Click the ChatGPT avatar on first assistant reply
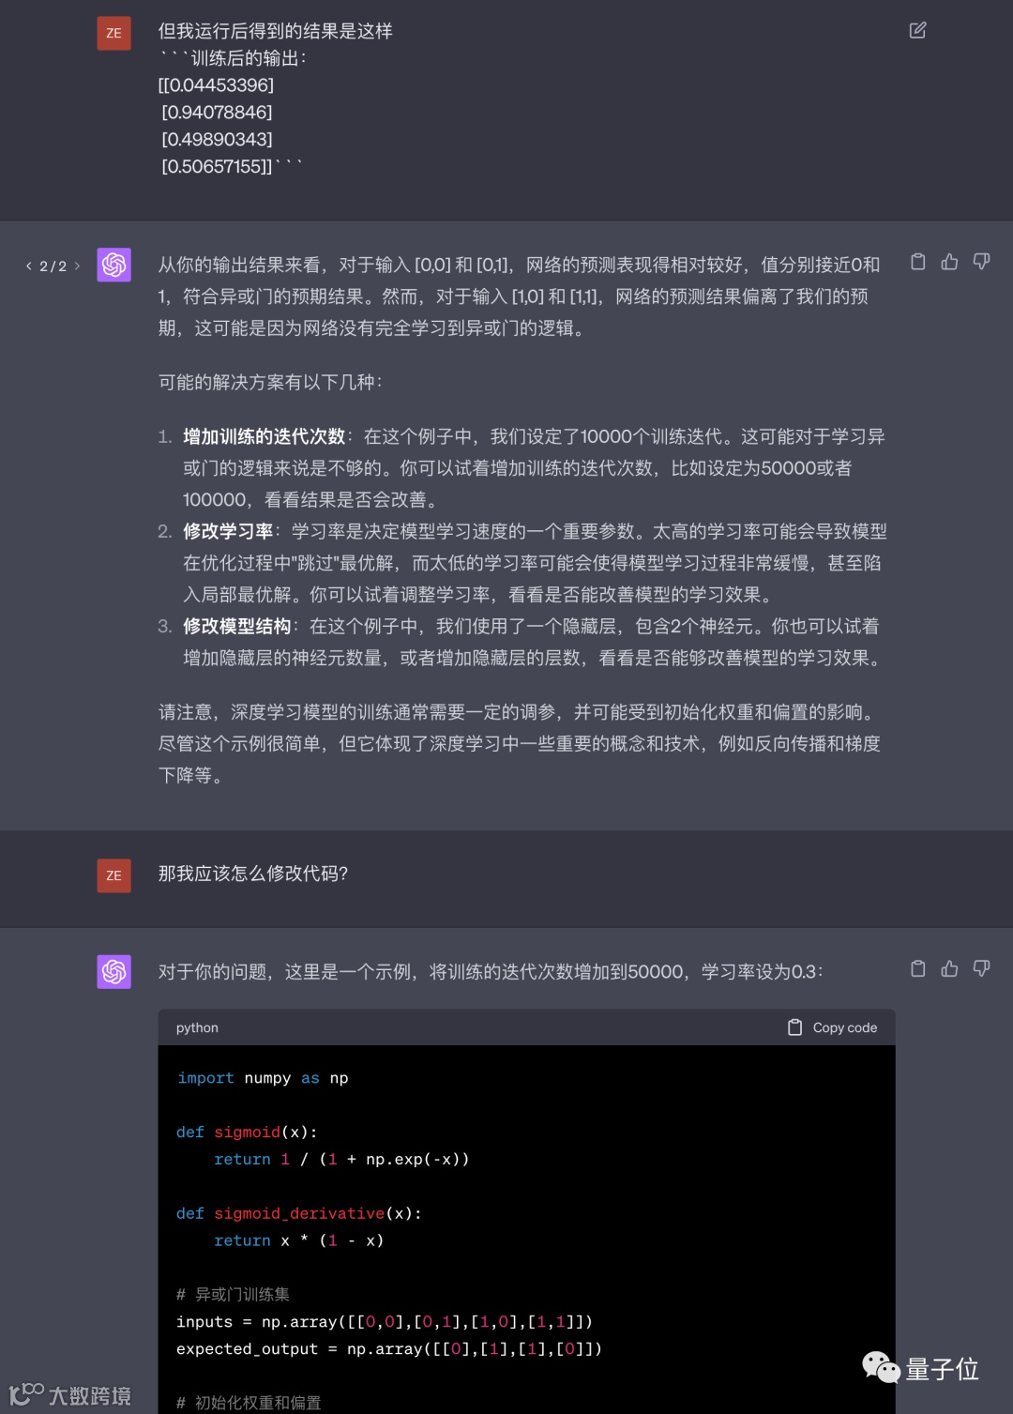This screenshot has width=1013, height=1414. coord(113,265)
